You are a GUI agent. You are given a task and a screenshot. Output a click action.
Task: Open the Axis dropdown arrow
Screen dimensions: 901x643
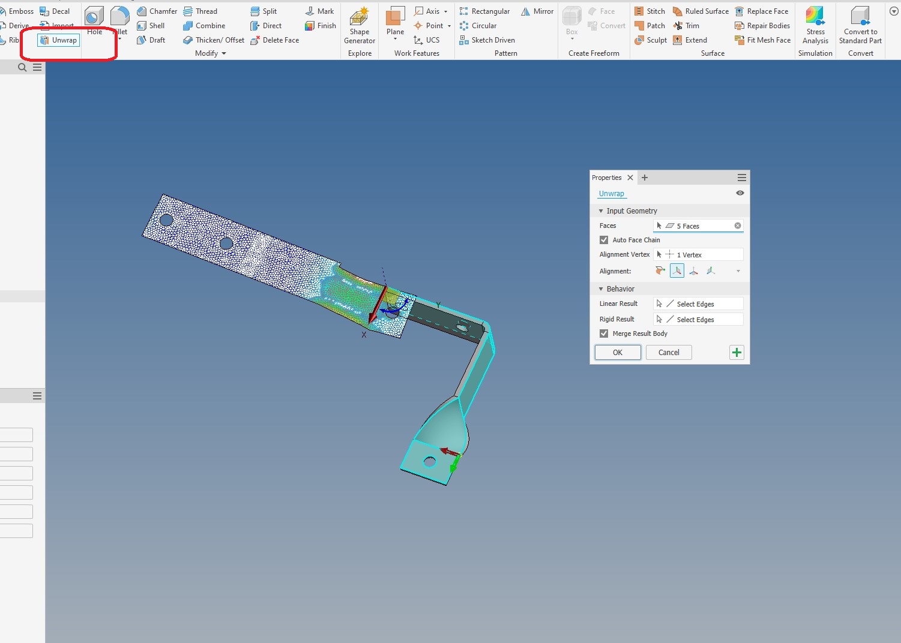(445, 11)
